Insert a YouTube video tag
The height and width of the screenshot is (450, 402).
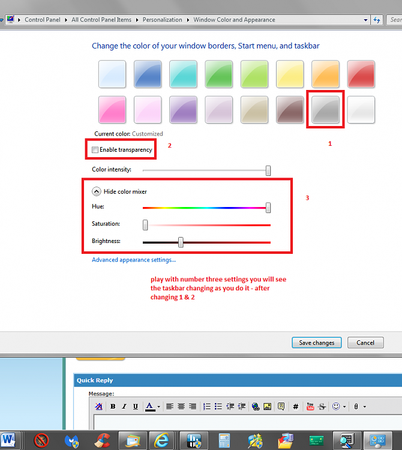pos(310,406)
